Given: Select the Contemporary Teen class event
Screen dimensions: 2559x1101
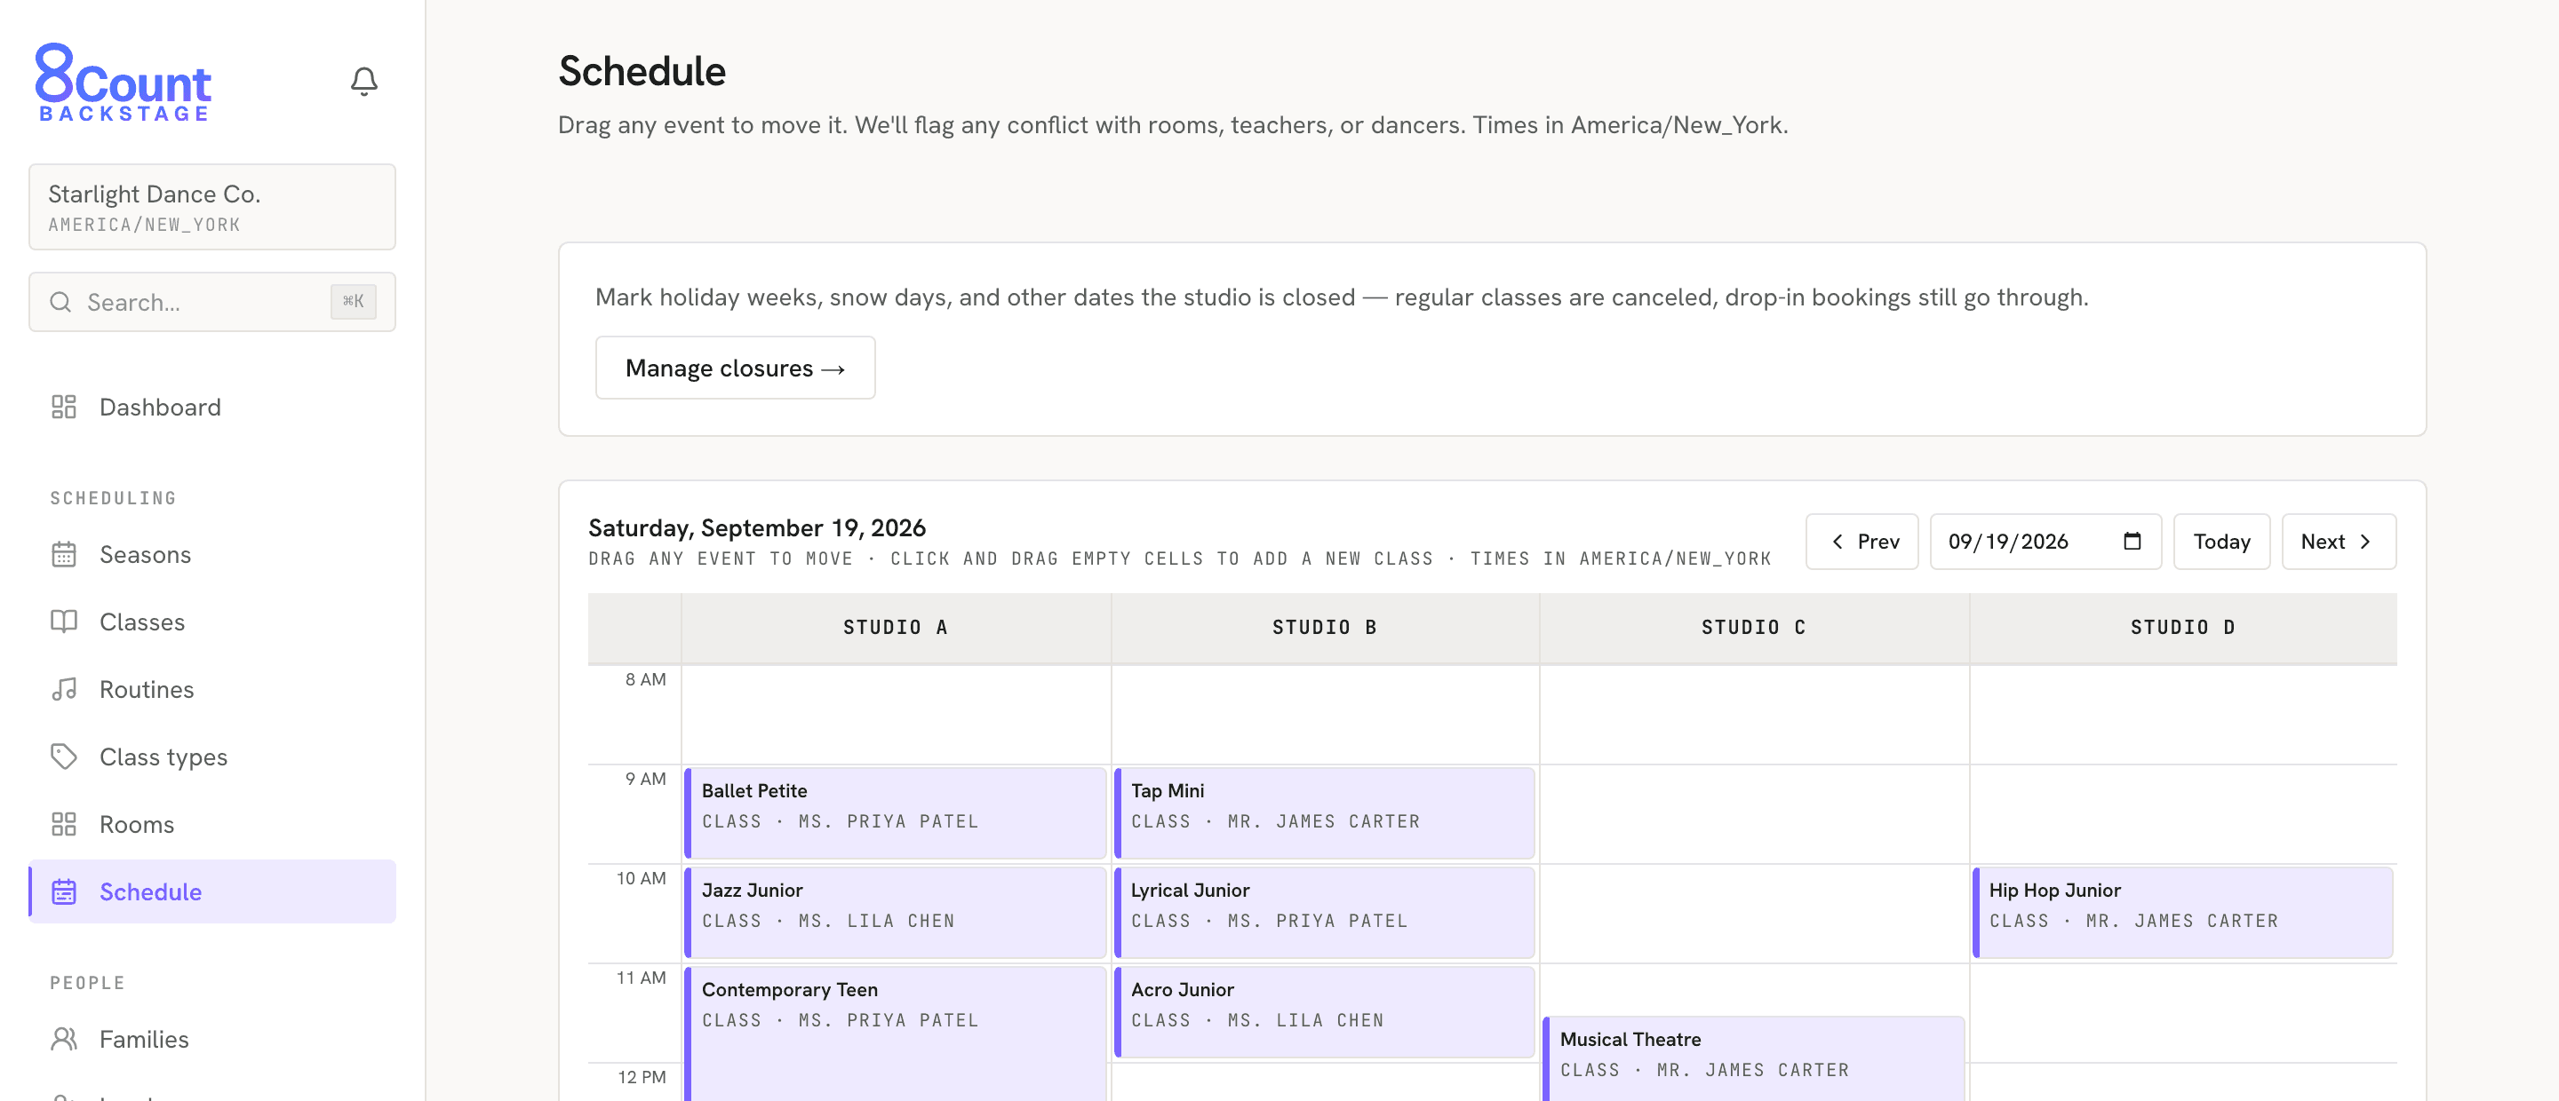Looking at the screenshot, I should click(895, 1034).
